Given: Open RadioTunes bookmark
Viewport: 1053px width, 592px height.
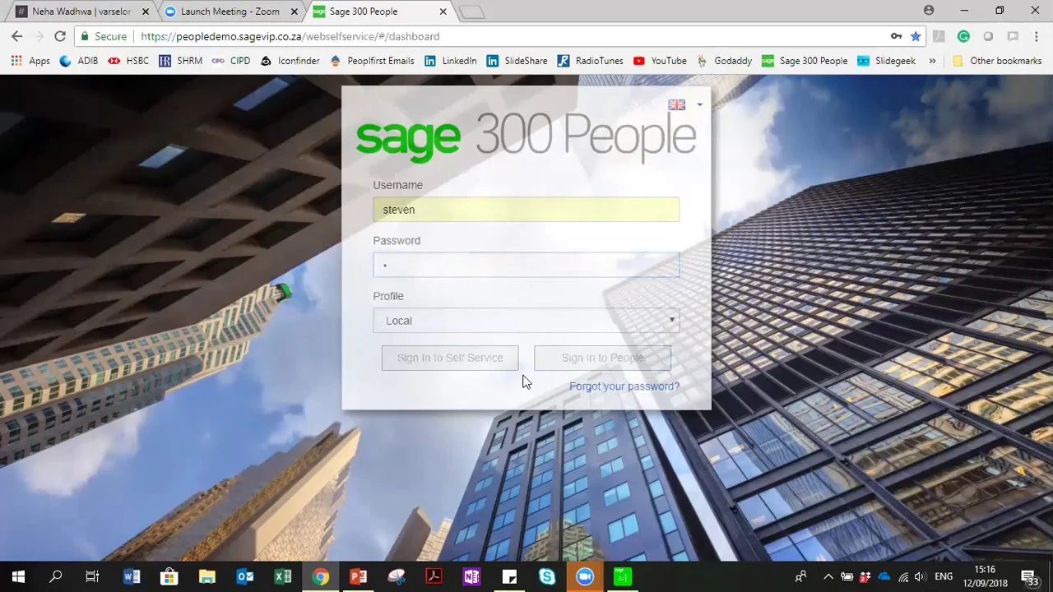Looking at the screenshot, I should pyautogui.click(x=590, y=61).
